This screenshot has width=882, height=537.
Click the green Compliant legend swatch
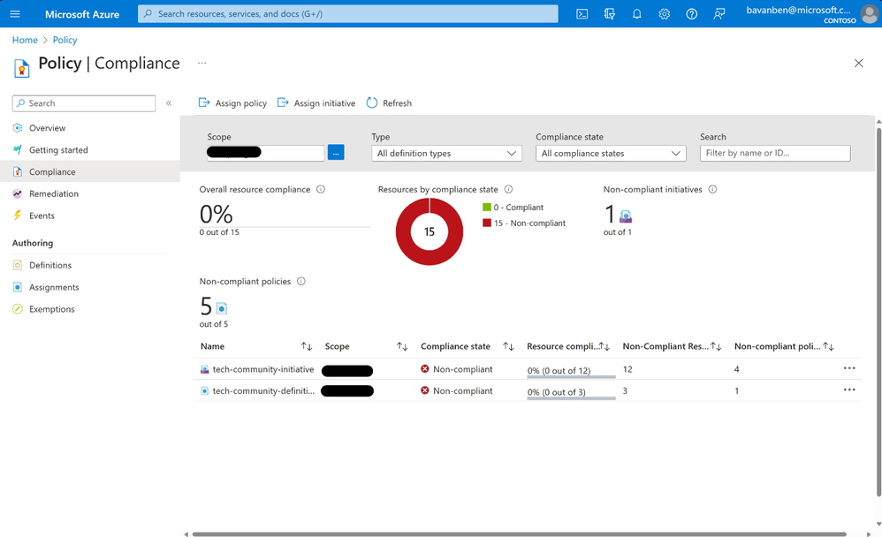pos(487,207)
